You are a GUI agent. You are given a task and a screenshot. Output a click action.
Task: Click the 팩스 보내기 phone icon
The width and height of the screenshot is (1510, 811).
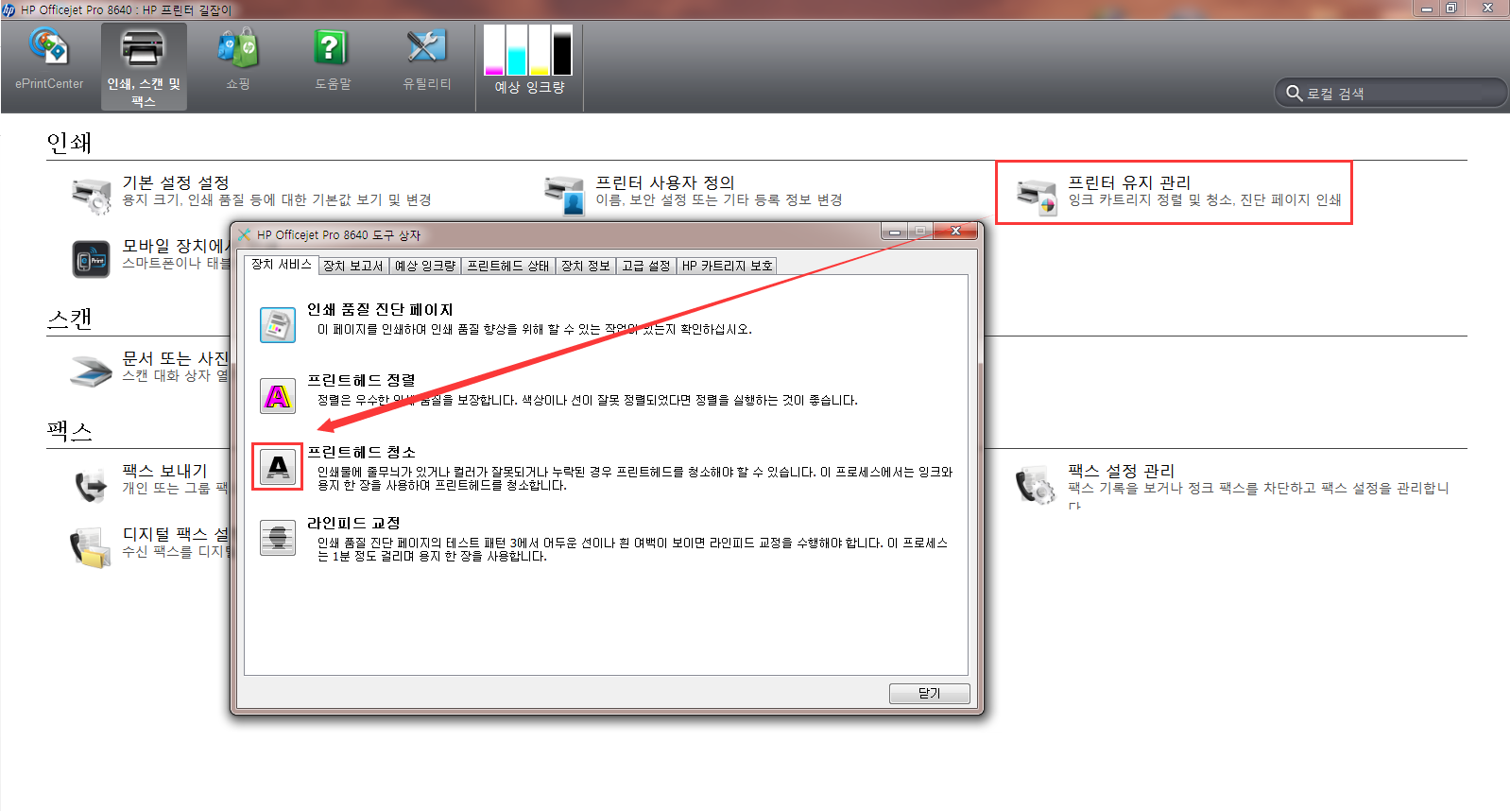(x=92, y=484)
